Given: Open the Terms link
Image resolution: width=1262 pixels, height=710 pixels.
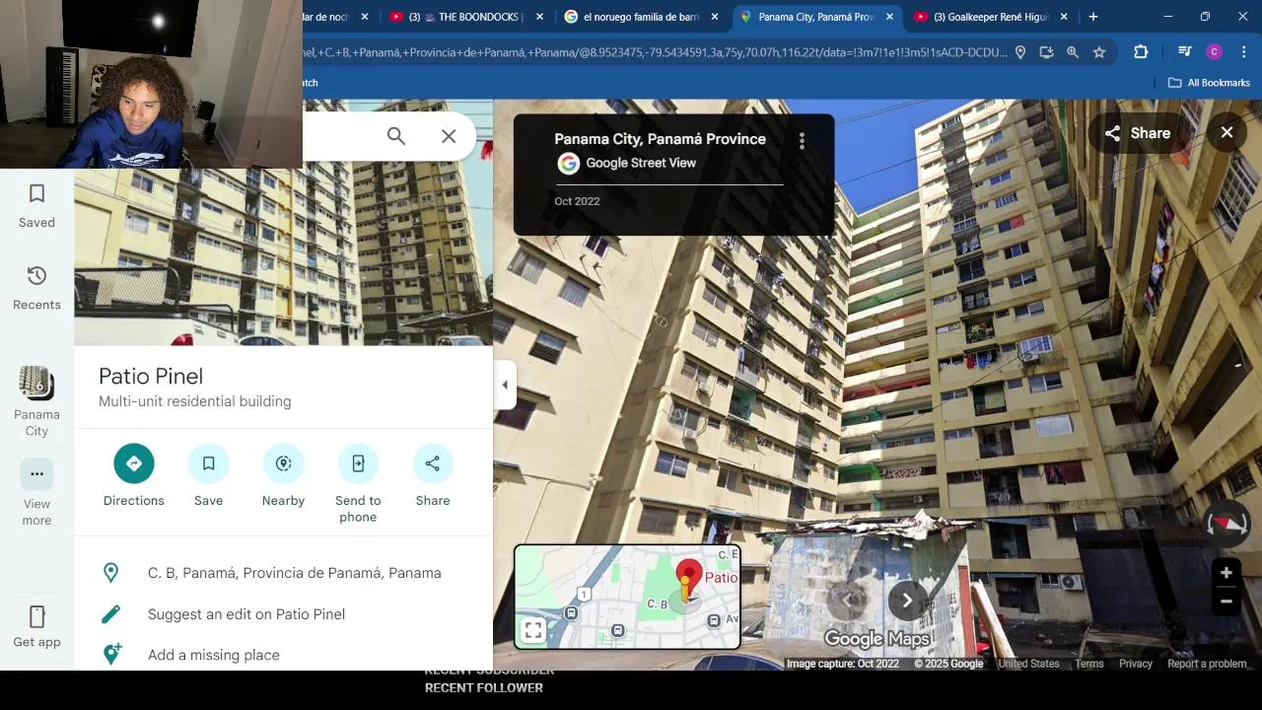Looking at the screenshot, I should tap(1088, 664).
